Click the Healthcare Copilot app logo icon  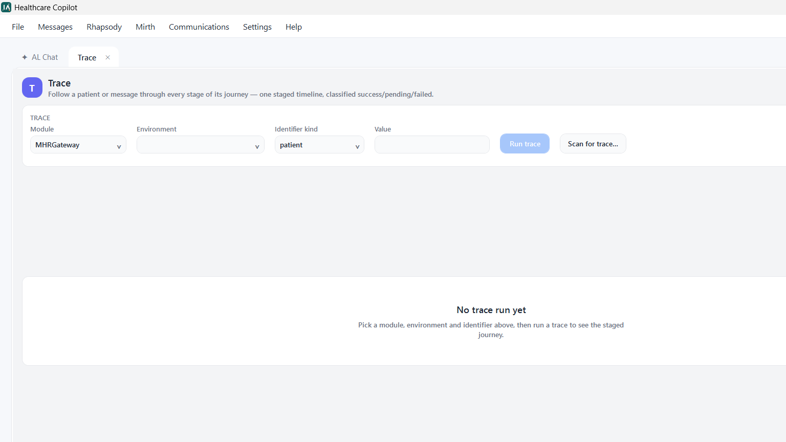pos(6,7)
